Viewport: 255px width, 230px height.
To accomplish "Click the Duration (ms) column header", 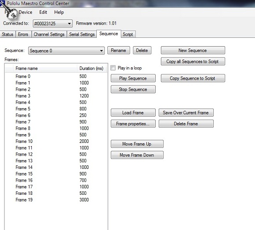I will (x=91, y=69).
